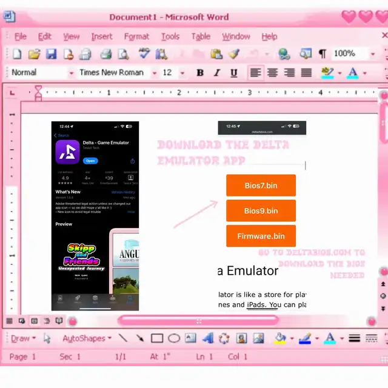Expand the Times New Roman font dropdown

[x=155, y=73]
